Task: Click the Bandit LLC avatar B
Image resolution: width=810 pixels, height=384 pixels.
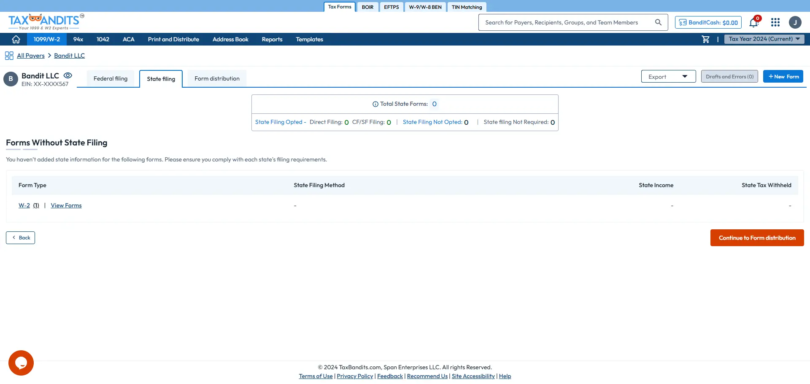Action: coord(11,79)
